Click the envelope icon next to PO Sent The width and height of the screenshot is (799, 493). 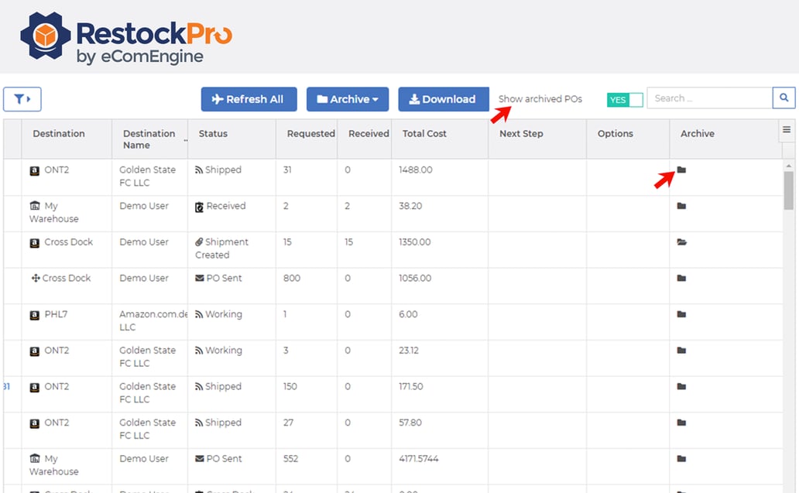pyautogui.click(x=201, y=278)
